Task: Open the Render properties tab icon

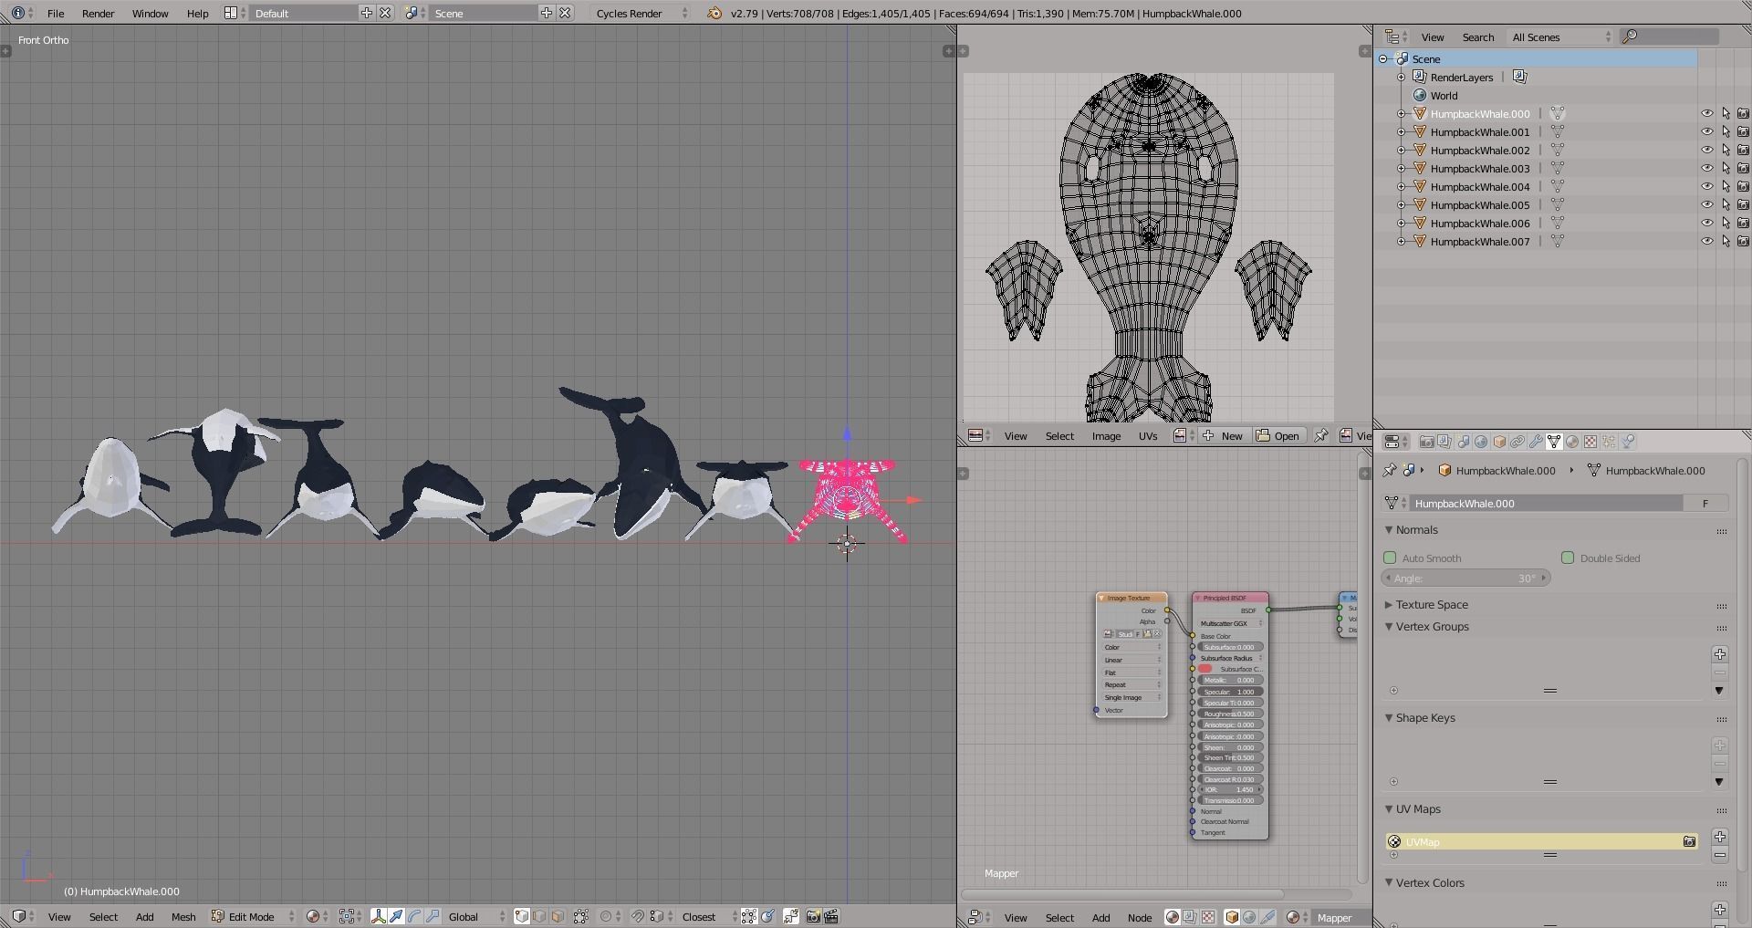Action: (1426, 442)
